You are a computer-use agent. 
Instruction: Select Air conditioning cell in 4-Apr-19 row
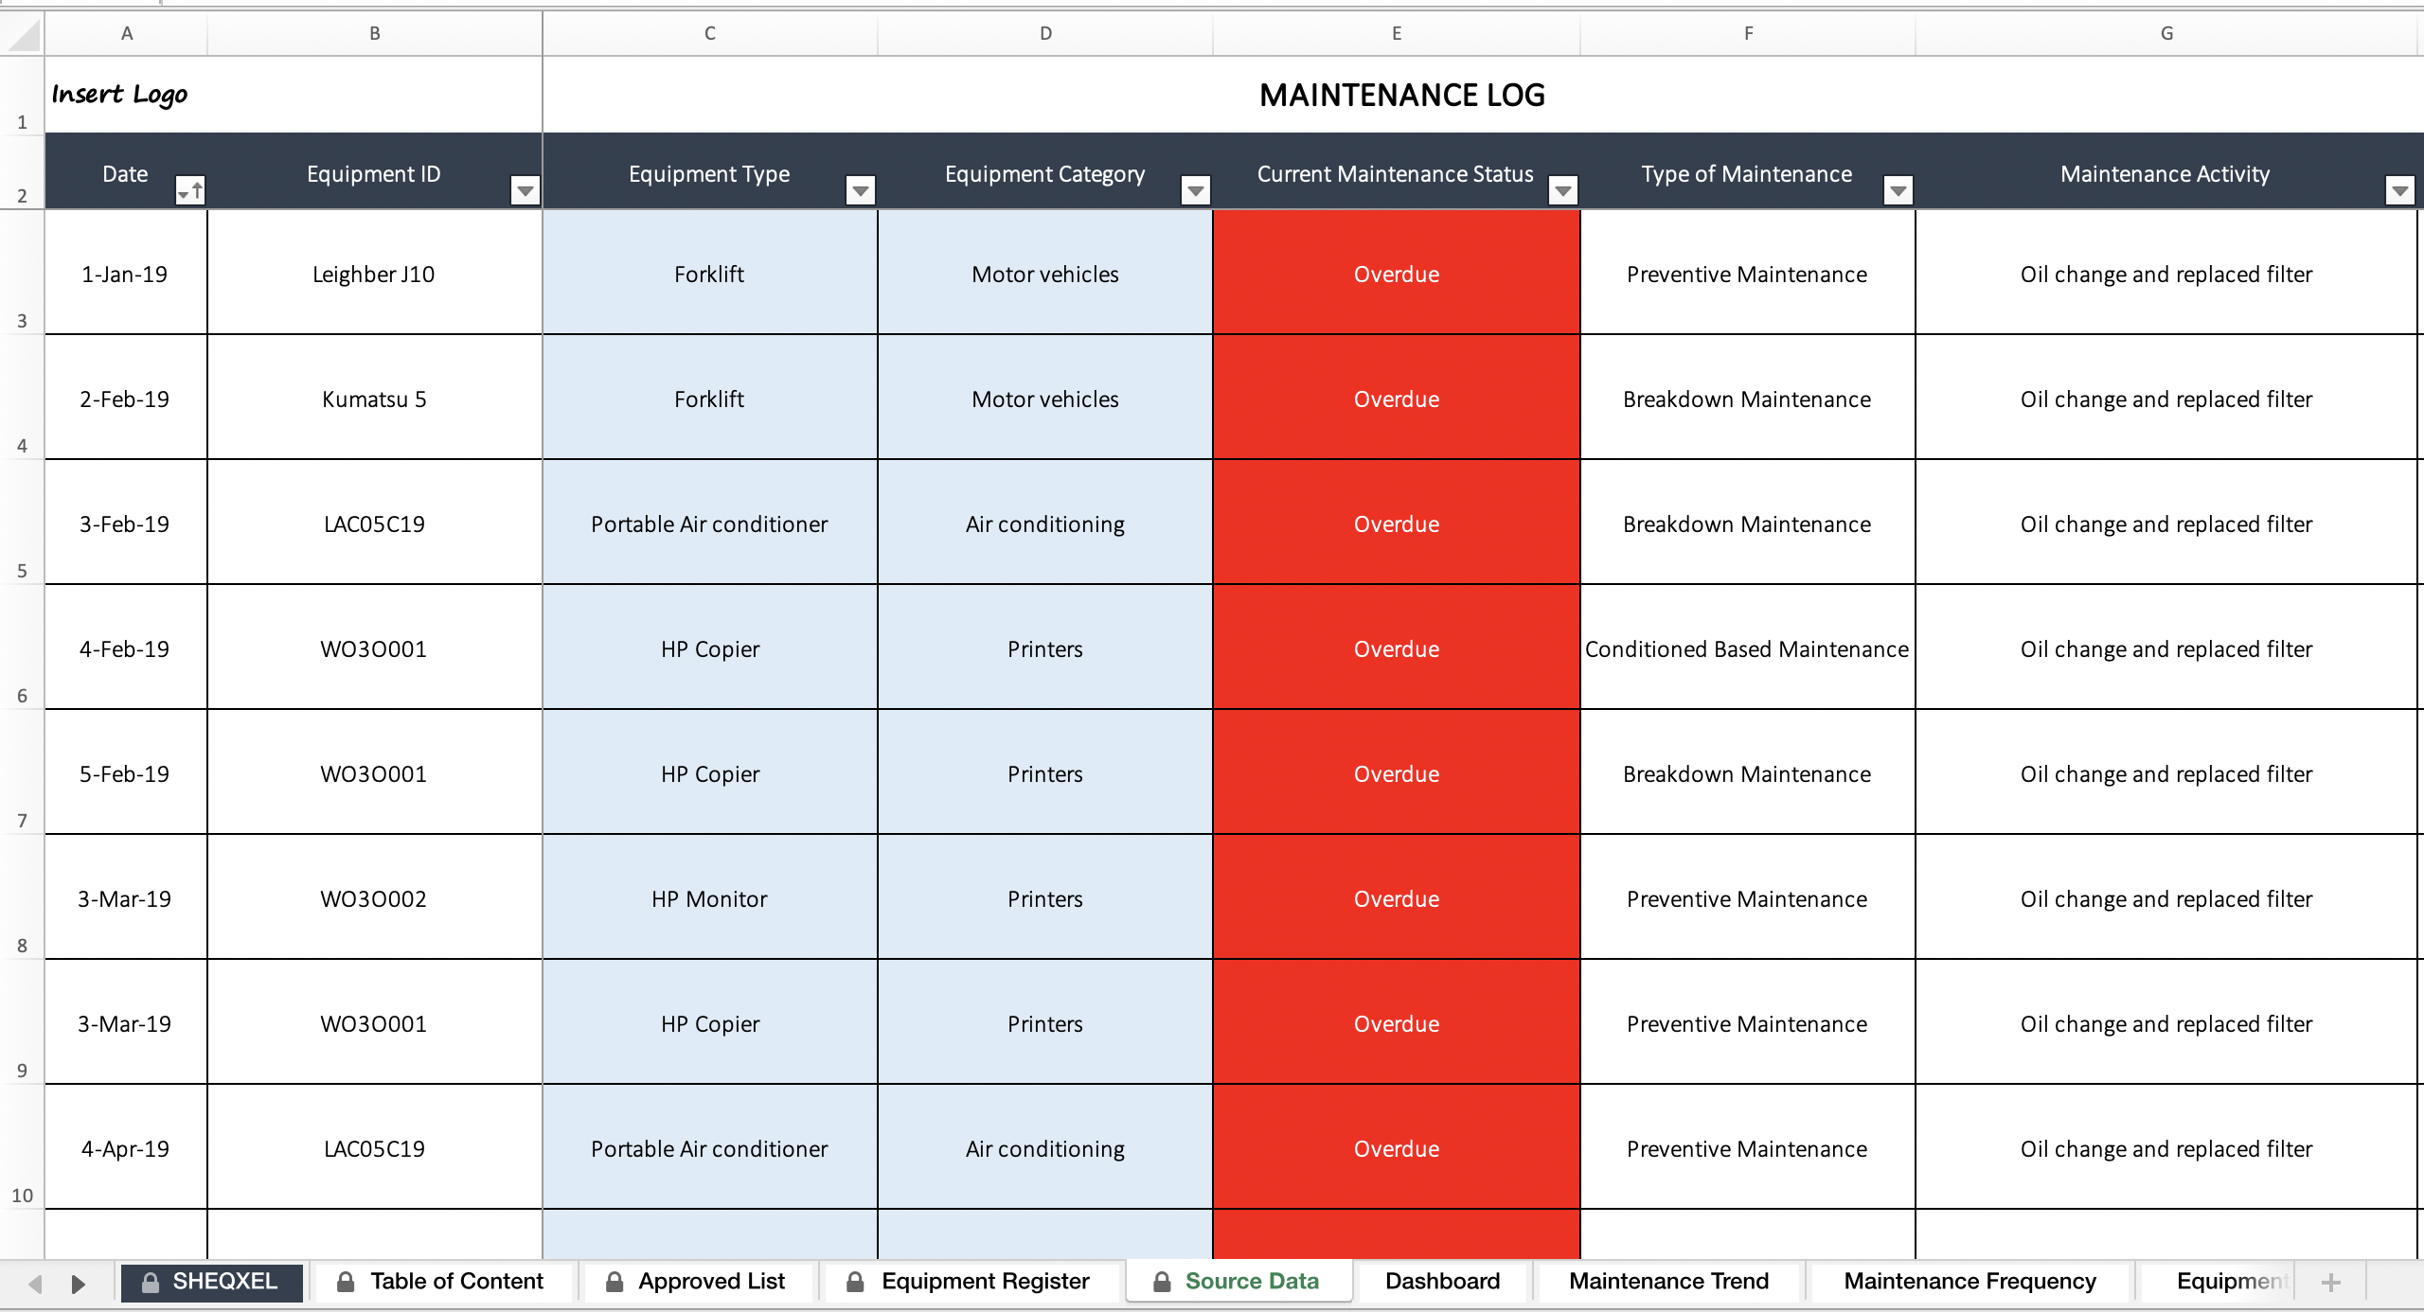1045,1148
